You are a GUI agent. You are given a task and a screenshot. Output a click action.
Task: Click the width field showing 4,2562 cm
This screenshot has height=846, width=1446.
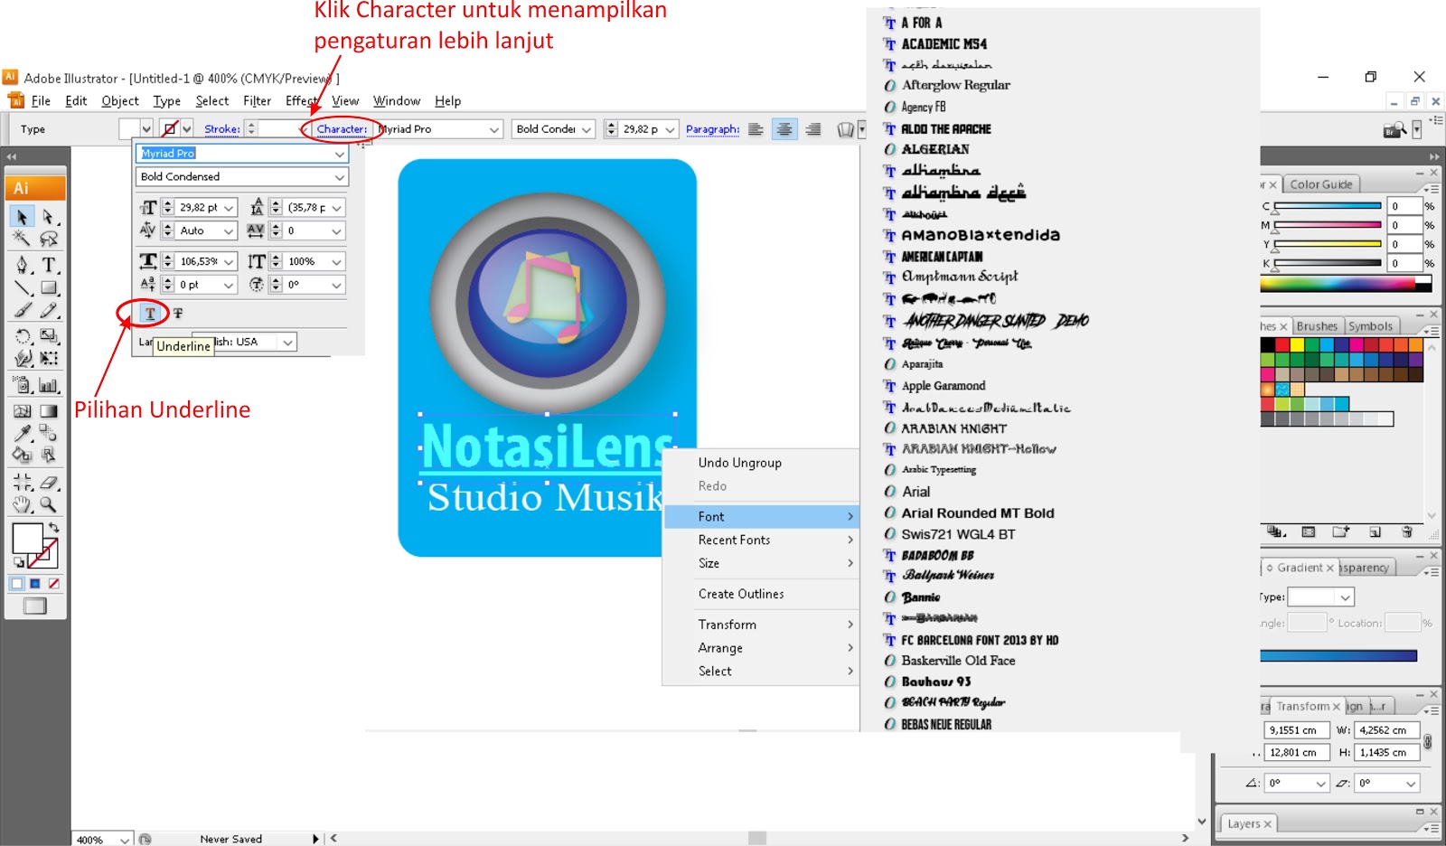pyautogui.click(x=1387, y=730)
